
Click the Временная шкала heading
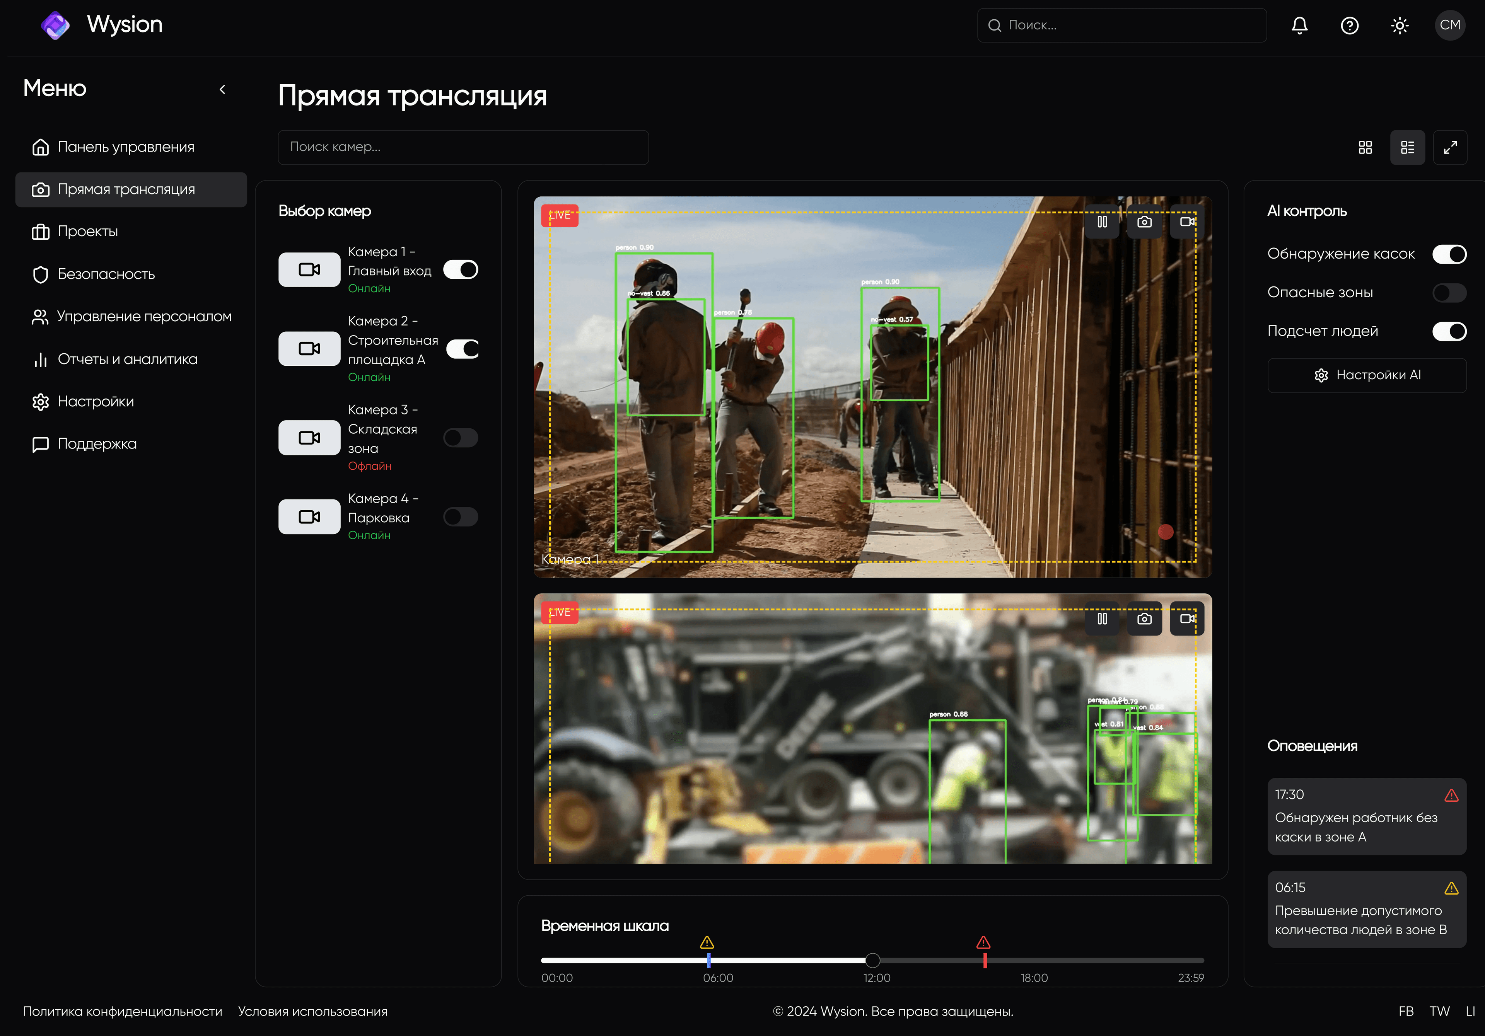[x=605, y=926]
